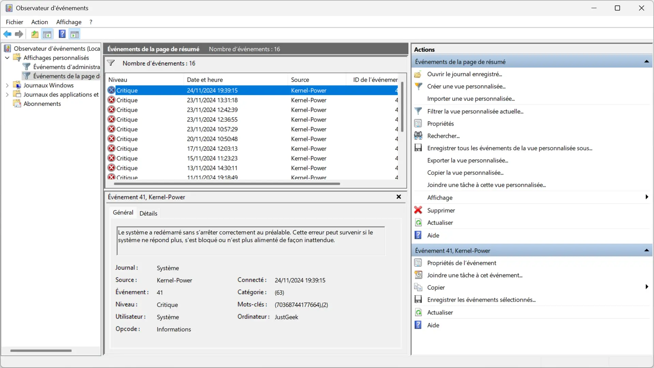Click the Journaux Windows folder icon
654x368 pixels.
[x=17, y=85]
